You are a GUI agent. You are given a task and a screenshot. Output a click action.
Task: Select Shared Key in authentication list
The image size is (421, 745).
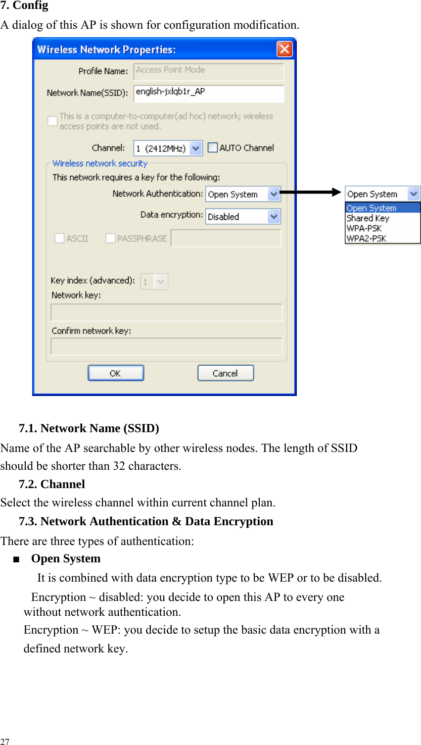pyautogui.click(x=382, y=218)
